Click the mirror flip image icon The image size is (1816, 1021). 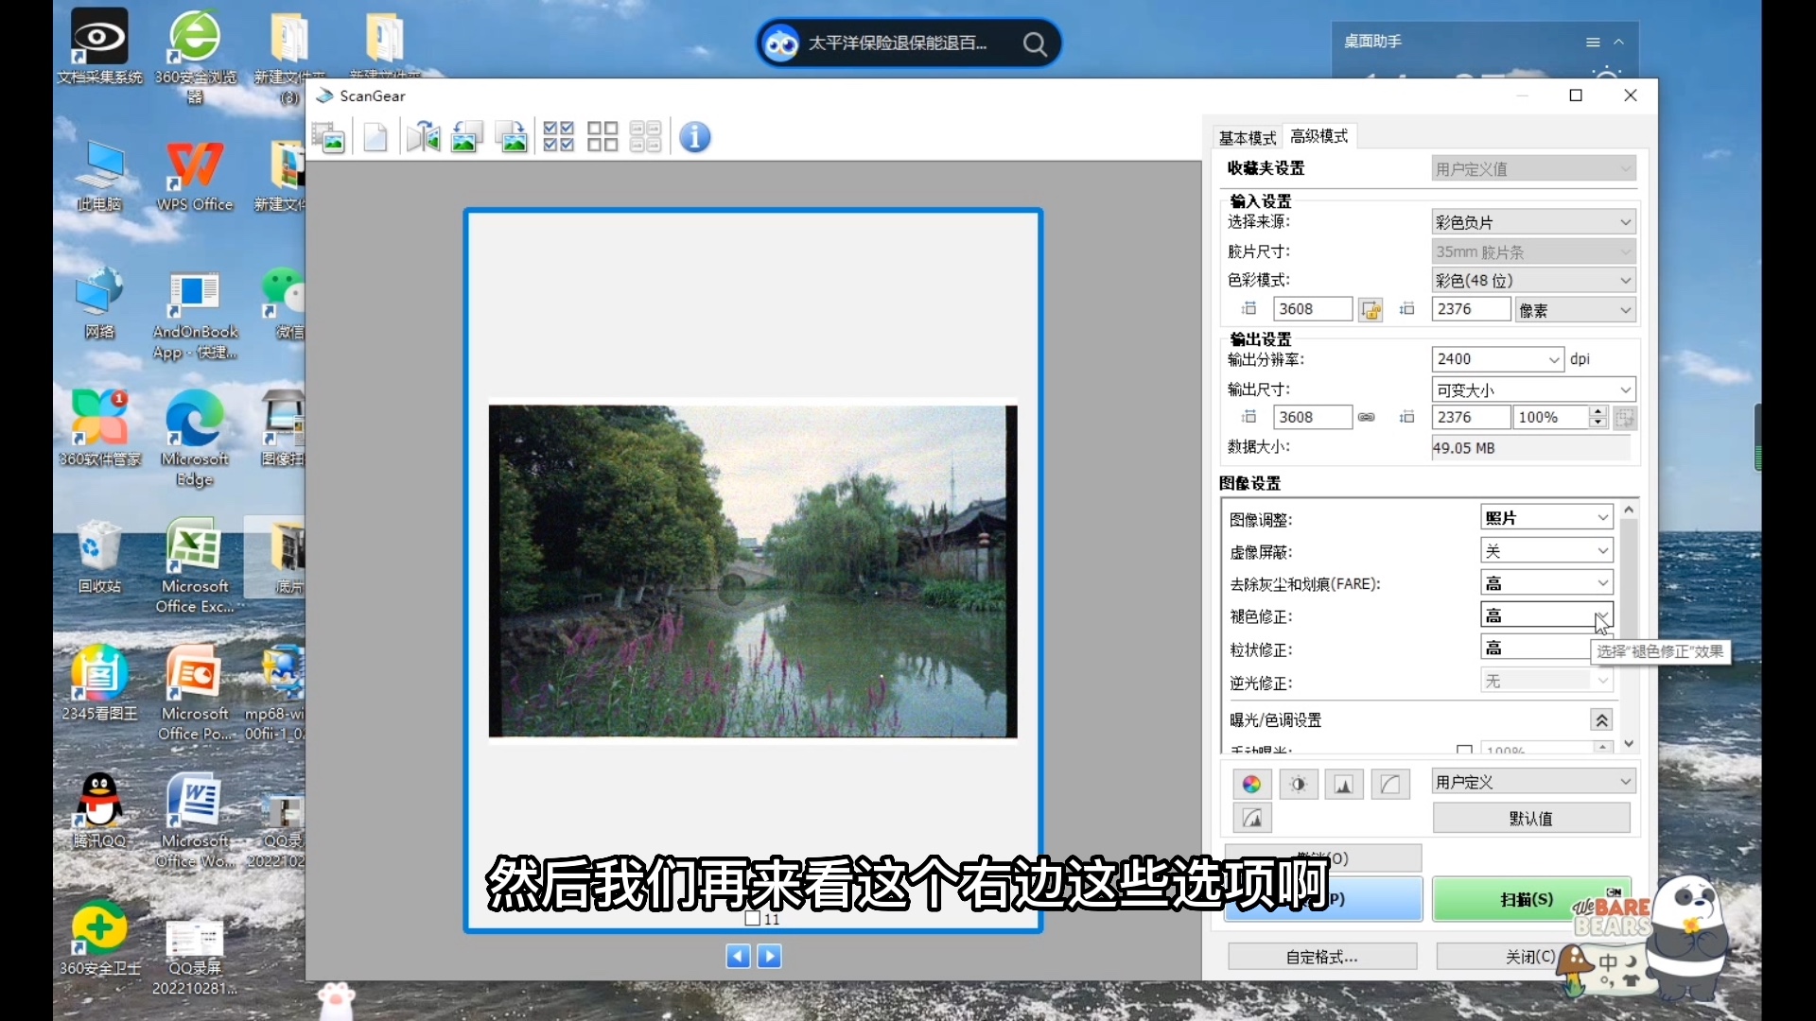coord(423,137)
